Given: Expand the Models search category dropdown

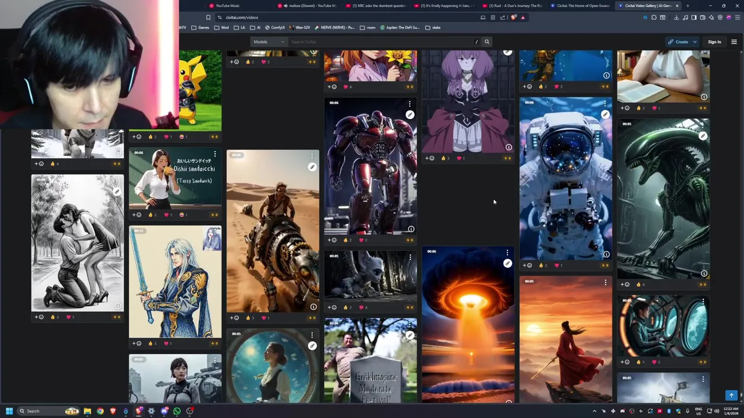Looking at the screenshot, I should (269, 42).
